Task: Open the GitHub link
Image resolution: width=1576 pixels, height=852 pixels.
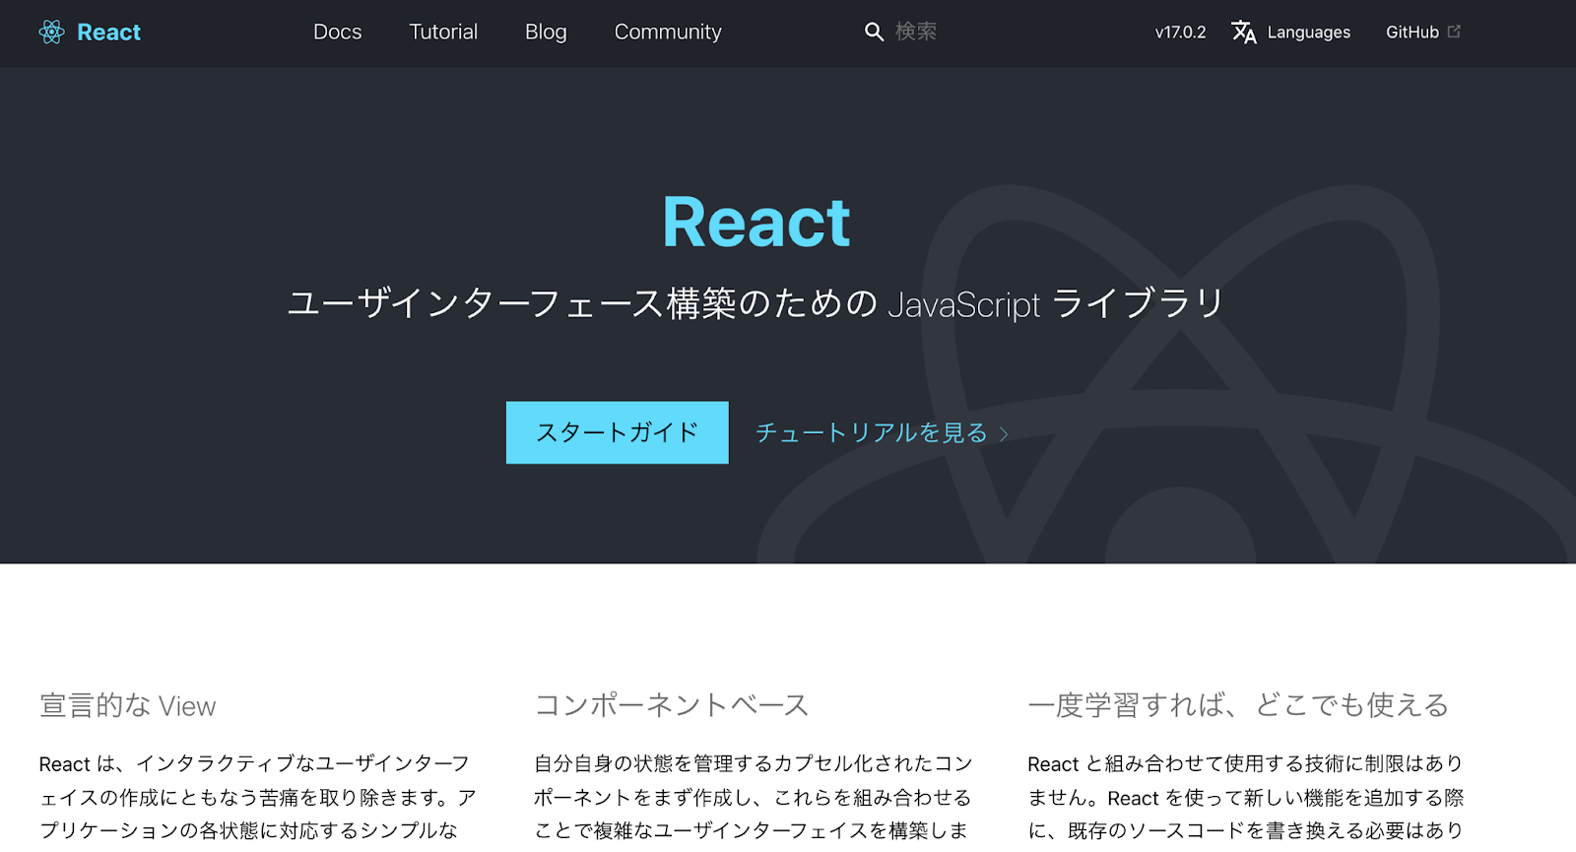Action: (1412, 33)
